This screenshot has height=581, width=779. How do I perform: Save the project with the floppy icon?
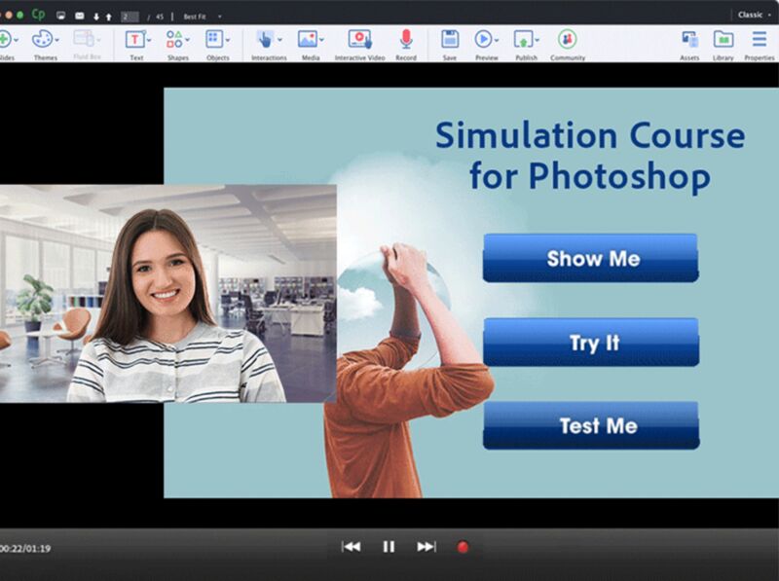click(449, 39)
